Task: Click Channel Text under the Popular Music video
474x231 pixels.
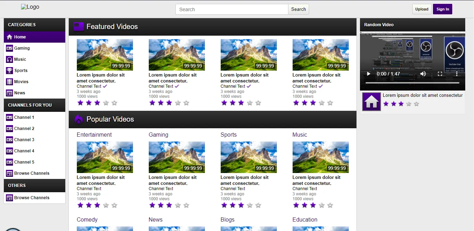Action: coord(305,189)
